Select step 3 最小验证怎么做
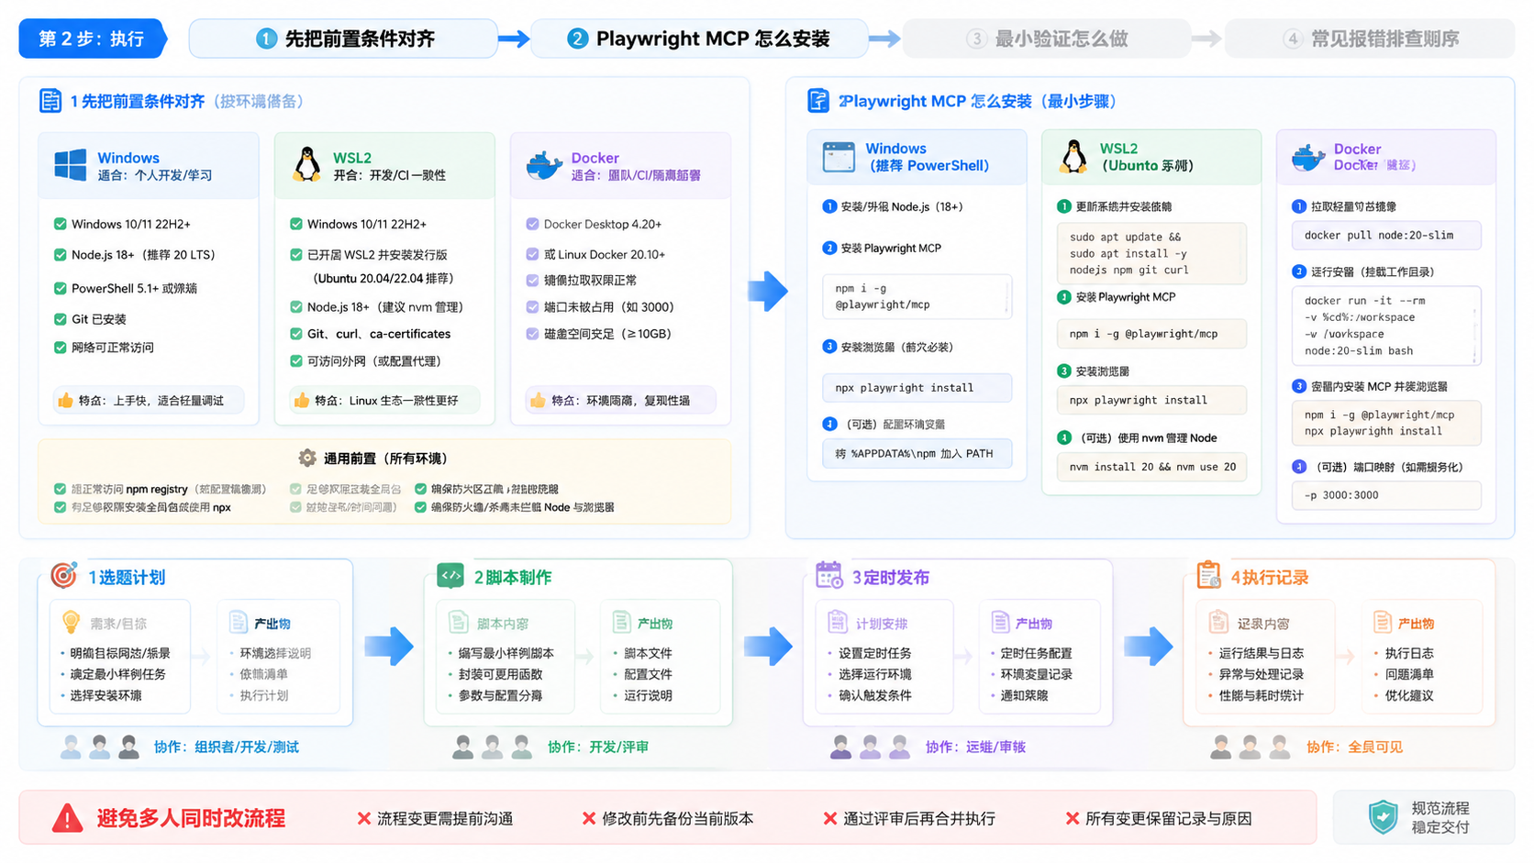This screenshot has height=863, width=1534. tap(1046, 39)
